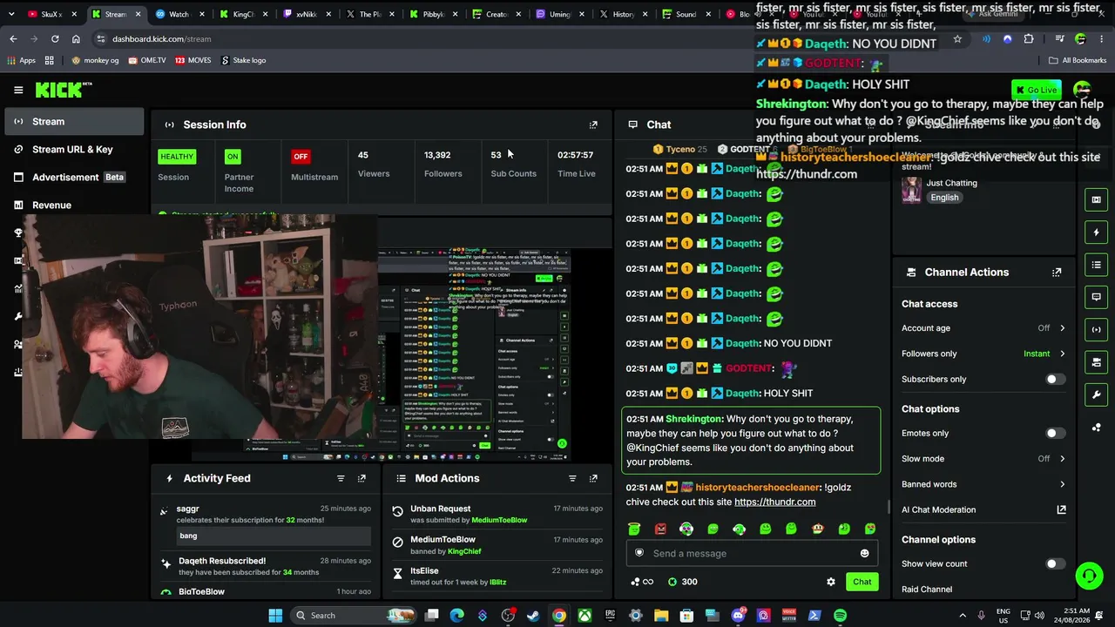Open the support headset bubble

(1088, 576)
